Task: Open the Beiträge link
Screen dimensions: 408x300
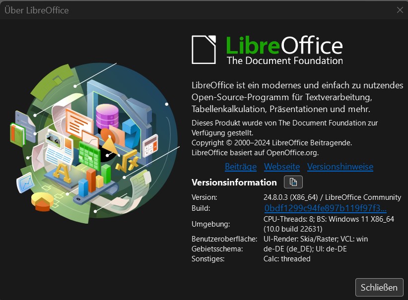Action: 241,167
